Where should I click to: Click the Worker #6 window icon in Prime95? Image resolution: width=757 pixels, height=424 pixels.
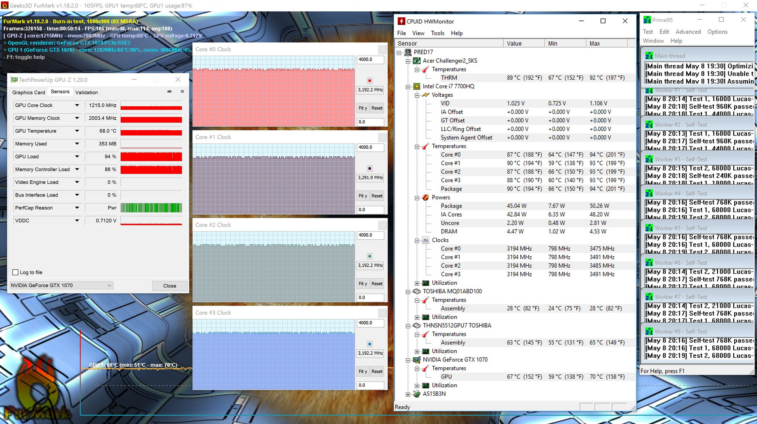649,263
